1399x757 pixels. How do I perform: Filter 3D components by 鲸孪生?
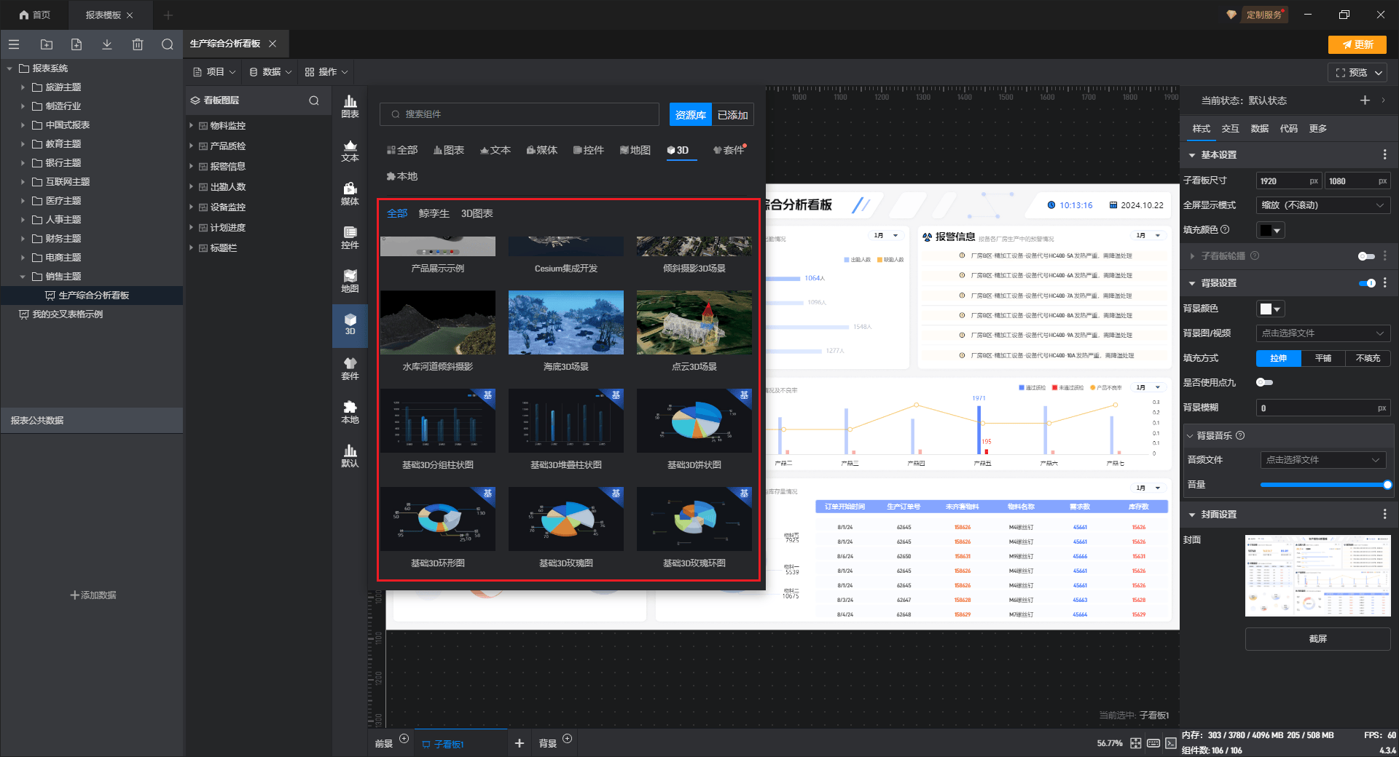tap(434, 214)
